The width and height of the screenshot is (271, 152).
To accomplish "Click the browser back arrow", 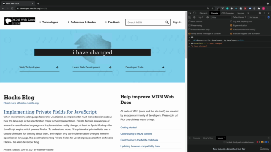I will (3, 8).
